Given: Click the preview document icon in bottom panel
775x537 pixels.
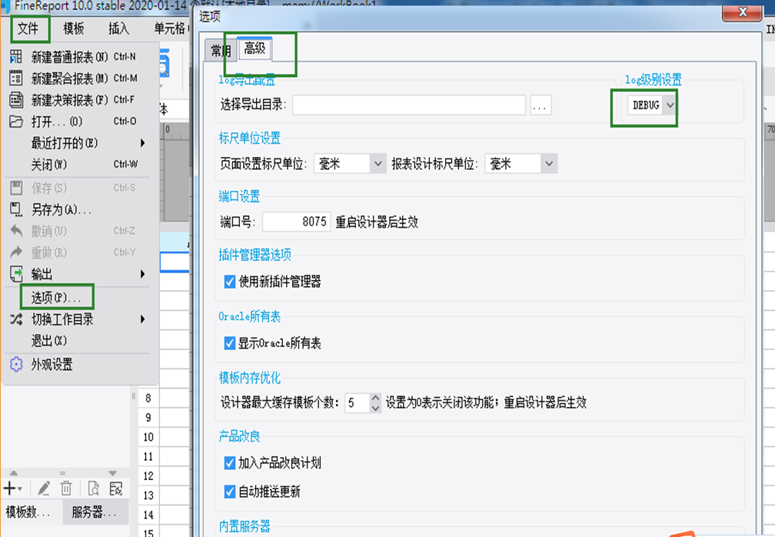Looking at the screenshot, I should [x=94, y=489].
